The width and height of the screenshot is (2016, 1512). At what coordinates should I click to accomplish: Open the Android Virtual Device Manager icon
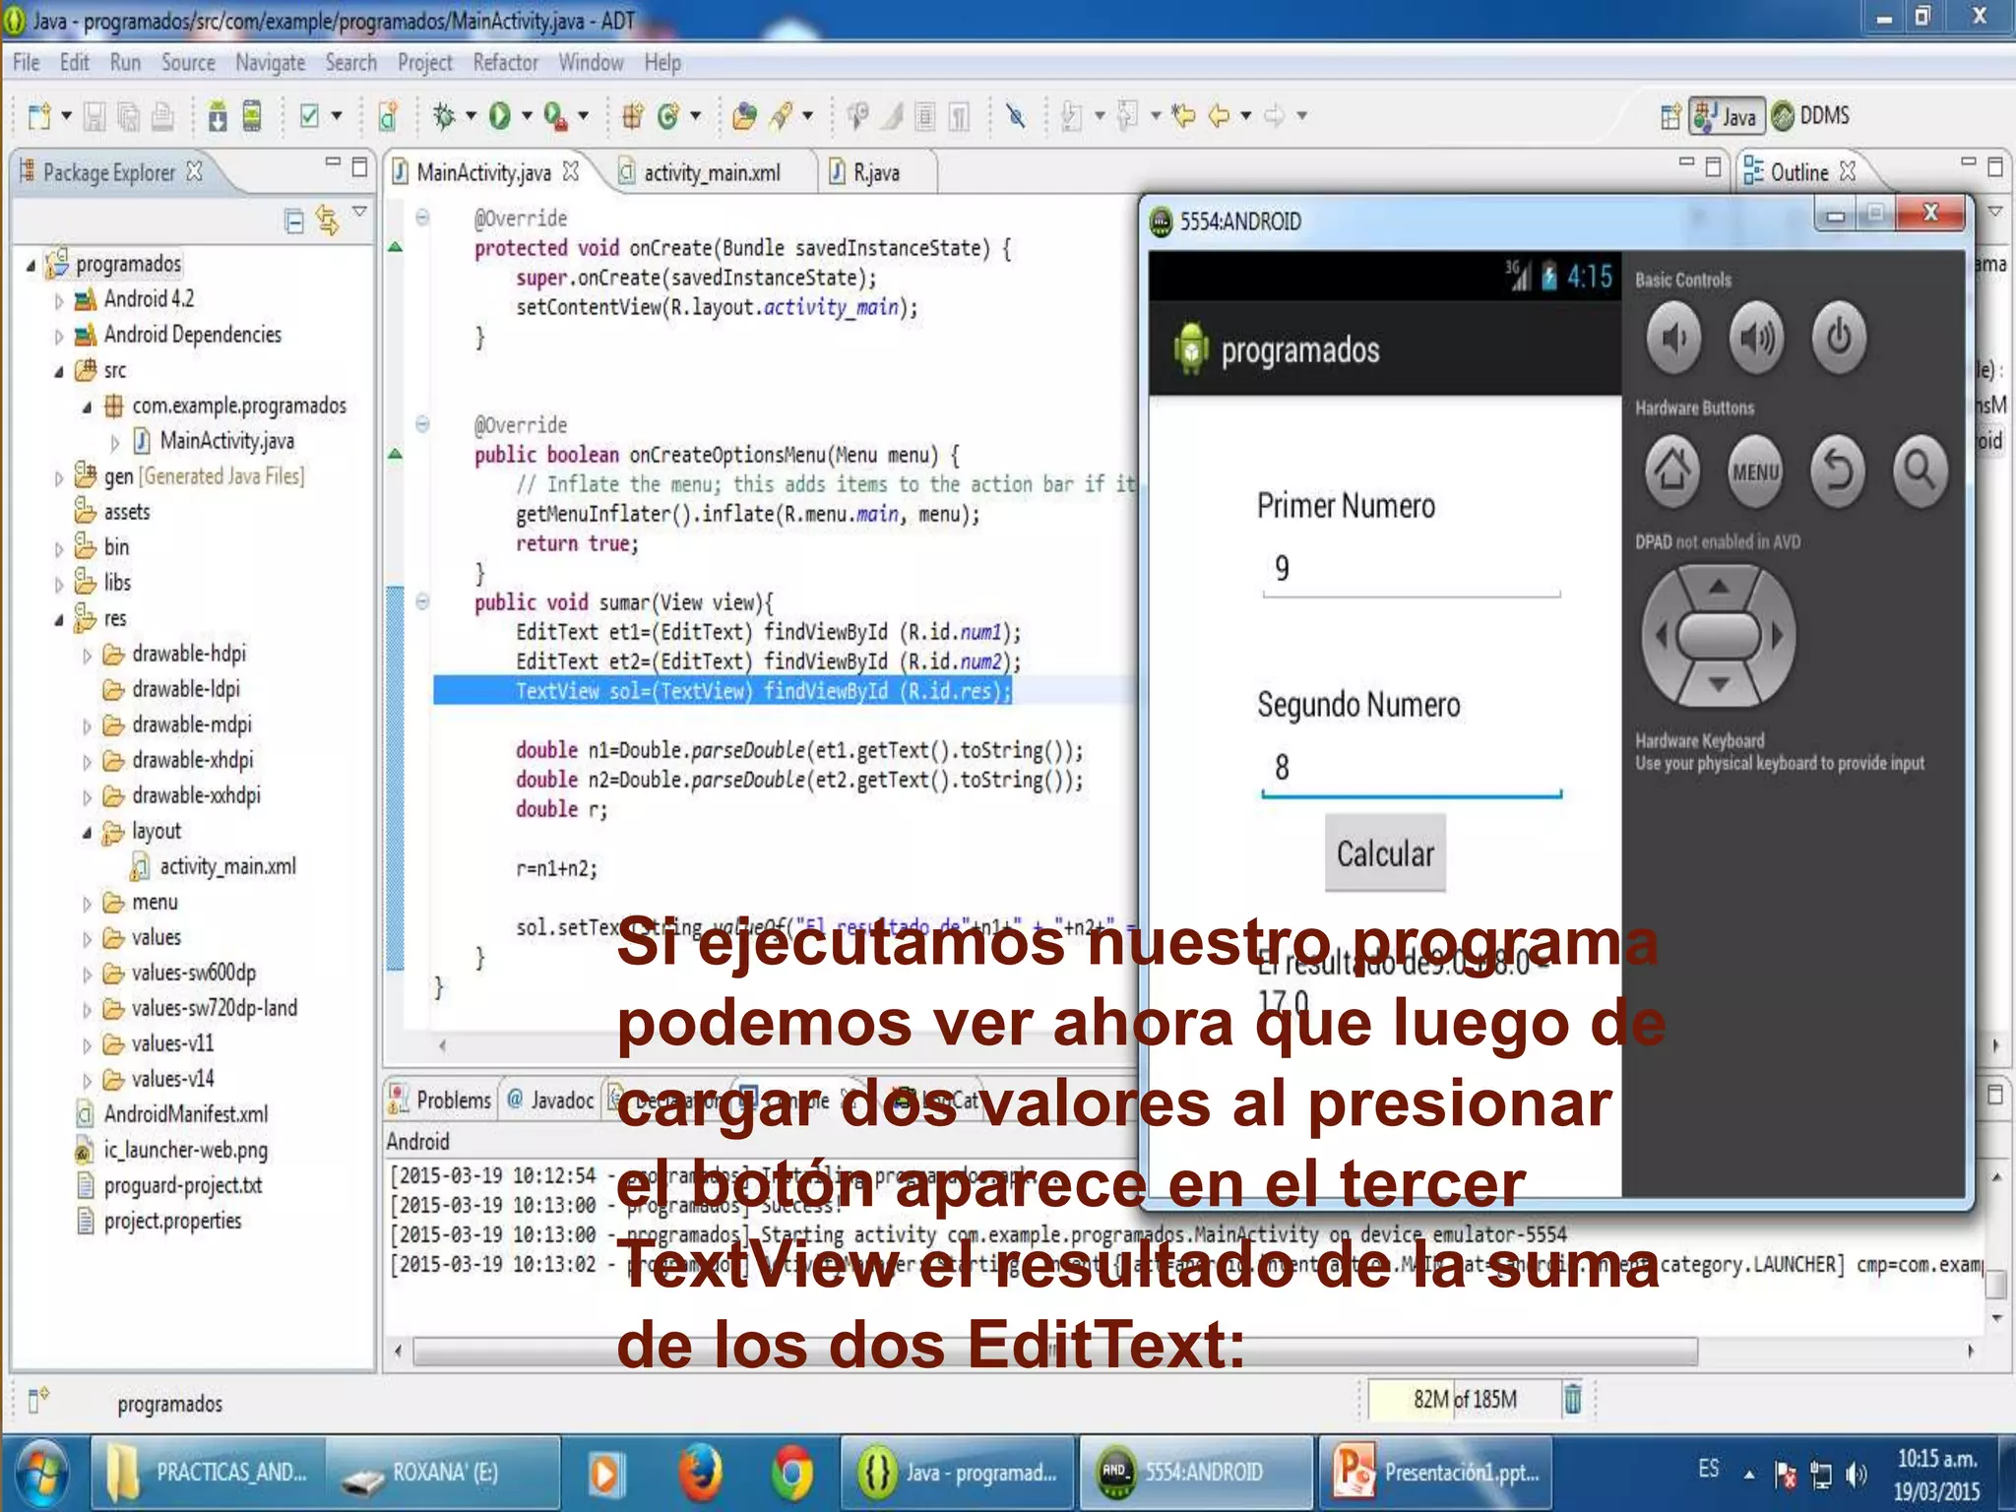tap(252, 116)
